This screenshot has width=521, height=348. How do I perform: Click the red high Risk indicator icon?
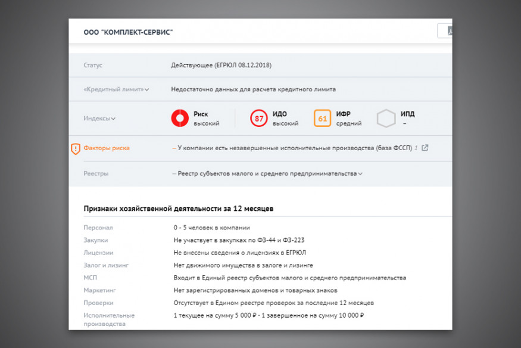click(179, 119)
